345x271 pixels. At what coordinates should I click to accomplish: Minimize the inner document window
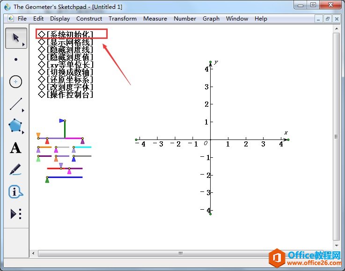tap(318, 19)
